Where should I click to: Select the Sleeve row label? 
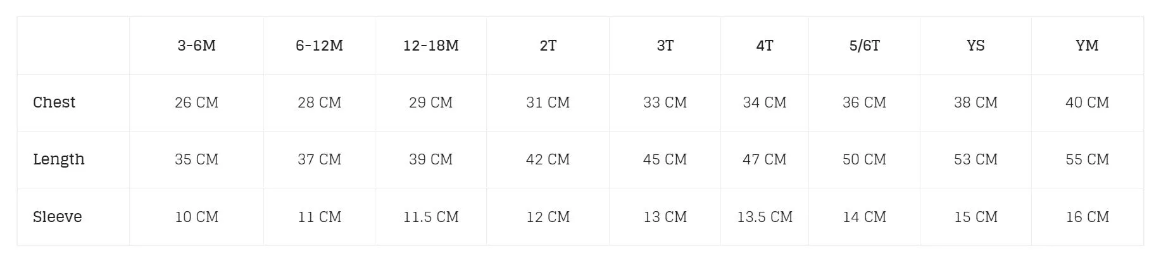tap(57, 217)
